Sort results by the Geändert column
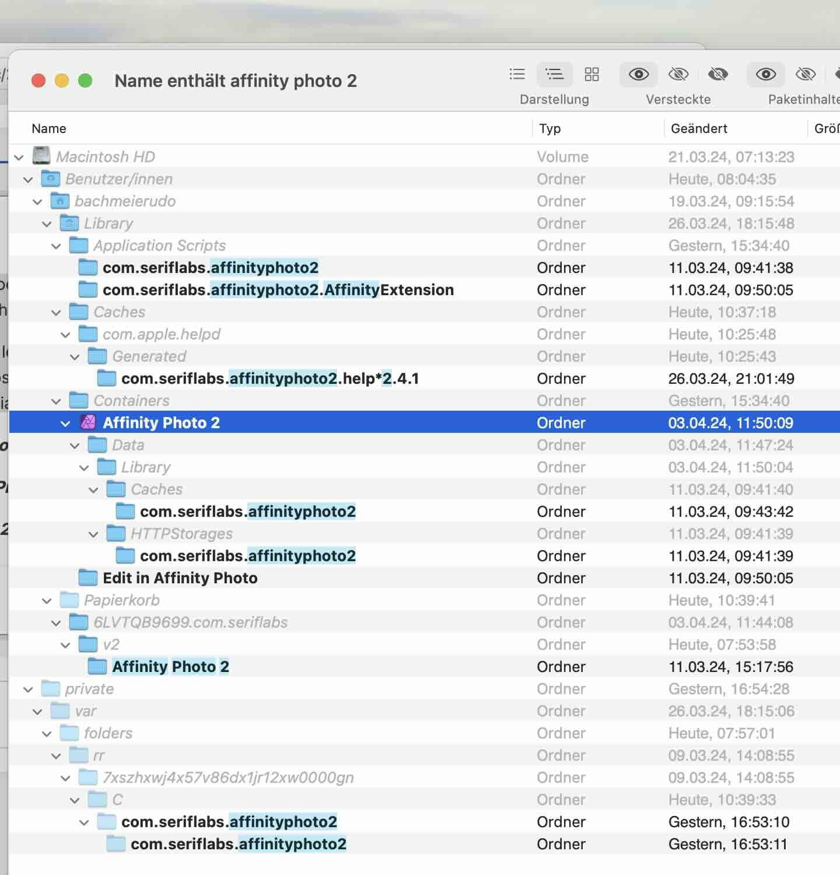This screenshot has height=875, width=840. point(699,128)
